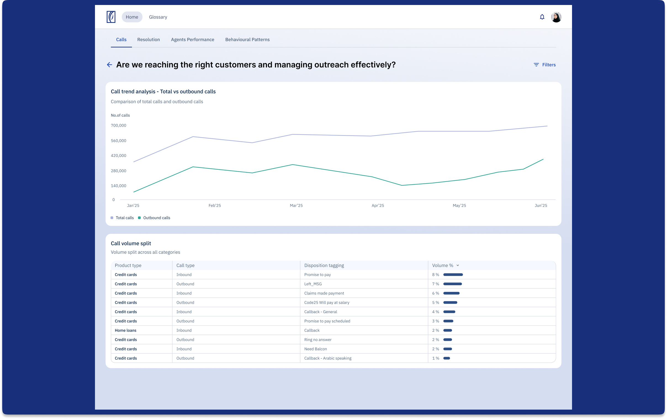This screenshot has height=419, width=667.
Task: Select the Left_MSG table row
Action: click(x=333, y=284)
